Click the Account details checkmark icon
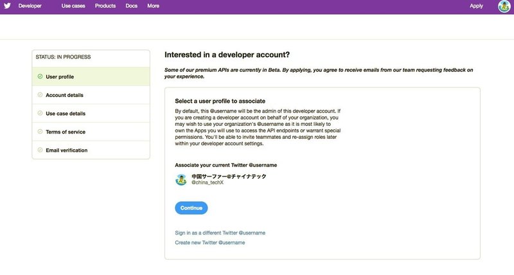This screenshot has height=275, width=514. pos(40,94)
